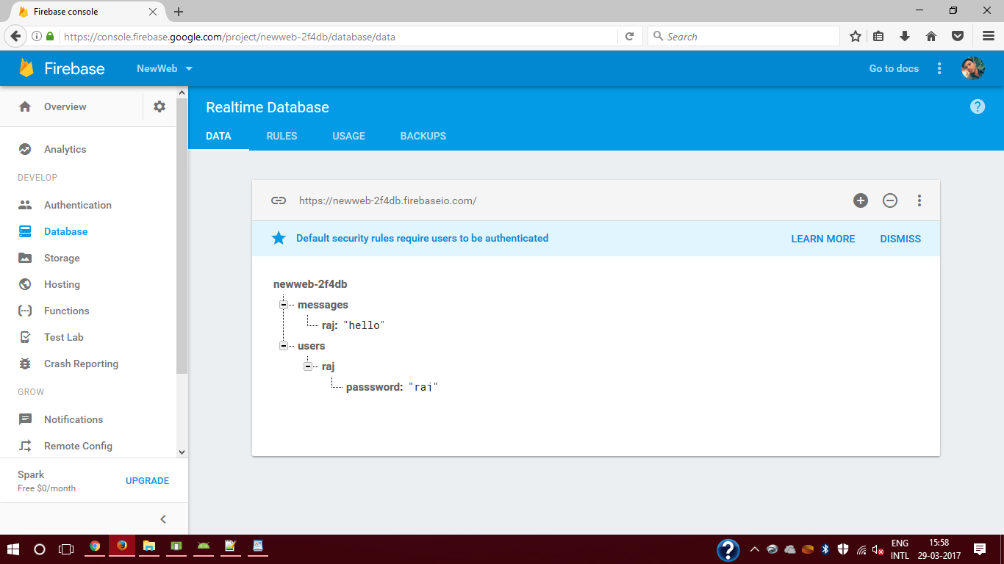Image resolution: width=1004 pixels, height=564 pixels.
Task: Switch to the DATA tab
Action: coord(218,136)
